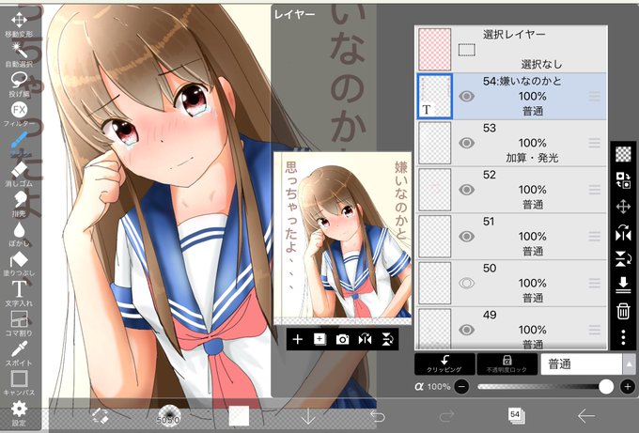Flip layer vertically under preview

[x=387, y=339]
